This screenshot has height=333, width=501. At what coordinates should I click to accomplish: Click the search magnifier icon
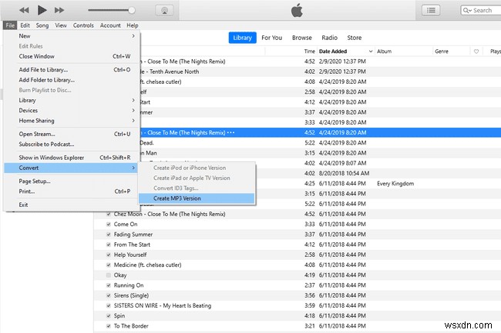coord(467,11)
